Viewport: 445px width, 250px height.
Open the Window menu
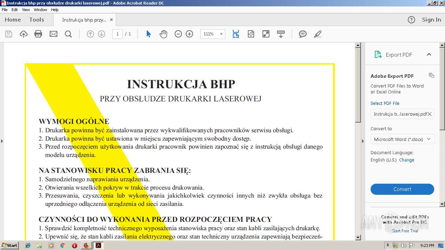41,10
